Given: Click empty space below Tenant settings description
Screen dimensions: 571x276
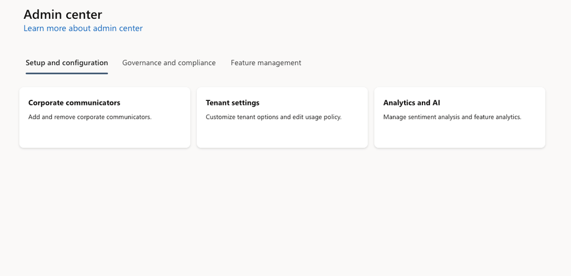Looking at the screenshot, I should (282, 135).
